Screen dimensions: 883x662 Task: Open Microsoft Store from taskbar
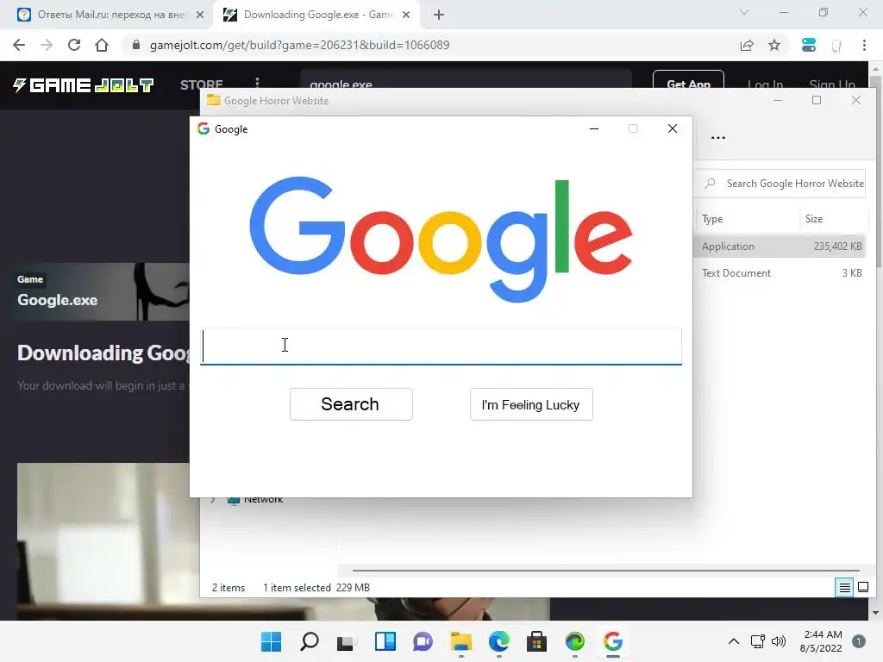536,641
